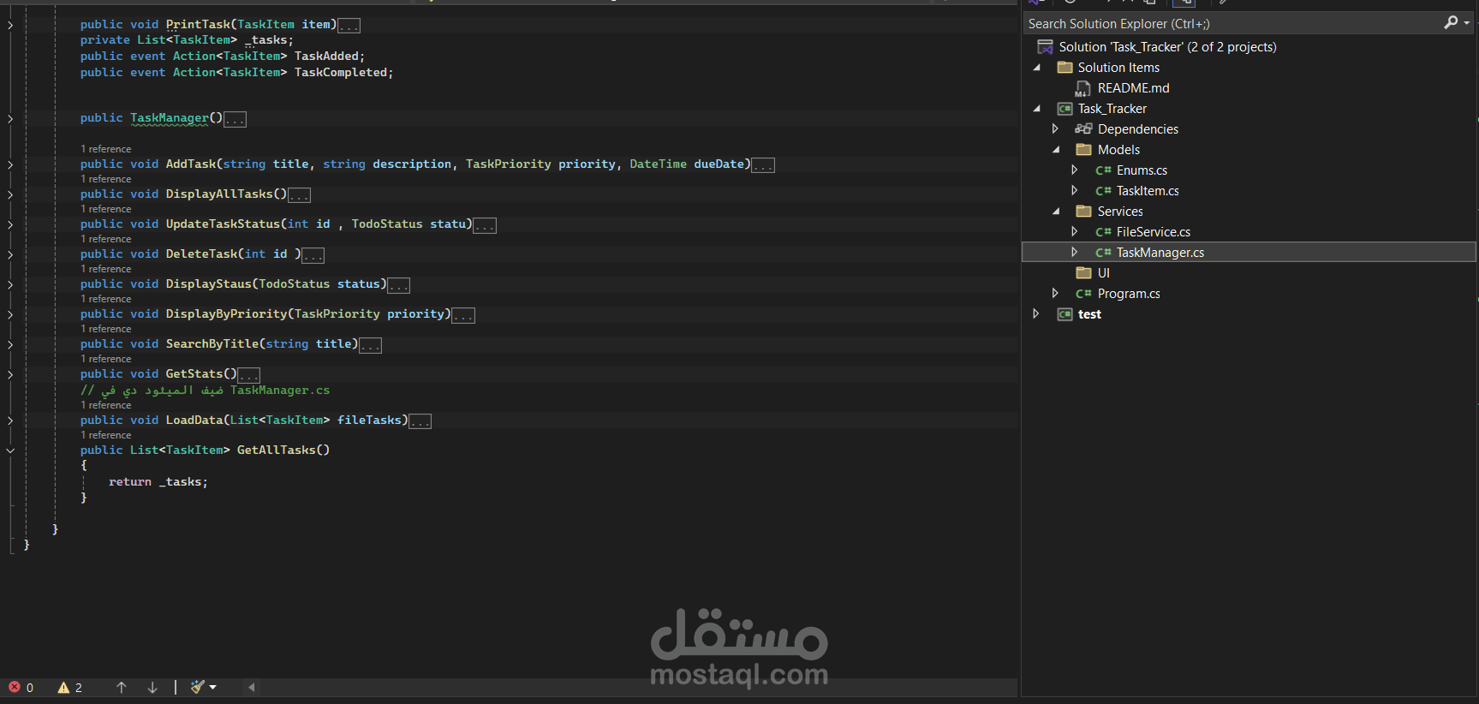Collapse the Solution Items node
Viewport: 1479px width, 704px height.
pyautogui.click(x=1037, y=68)
